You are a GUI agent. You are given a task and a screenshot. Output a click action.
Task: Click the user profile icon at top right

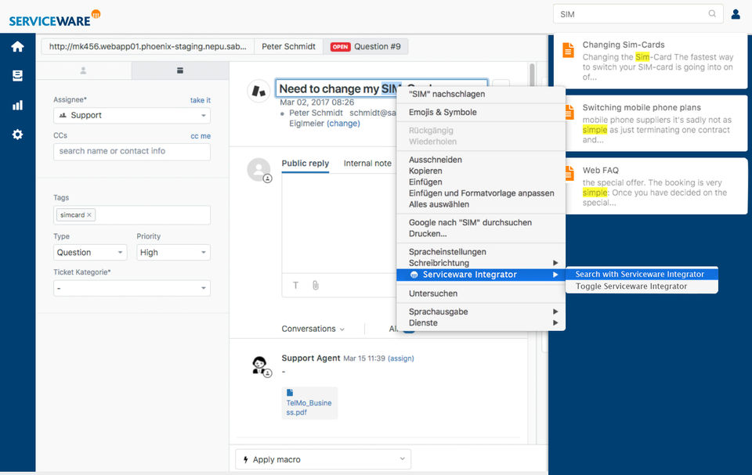(736, 14)
